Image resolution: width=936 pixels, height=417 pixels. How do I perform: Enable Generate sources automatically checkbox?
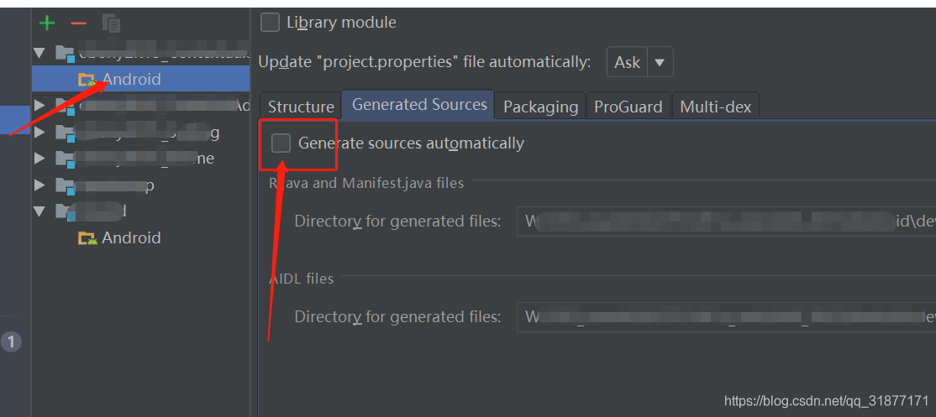[281, 143]
